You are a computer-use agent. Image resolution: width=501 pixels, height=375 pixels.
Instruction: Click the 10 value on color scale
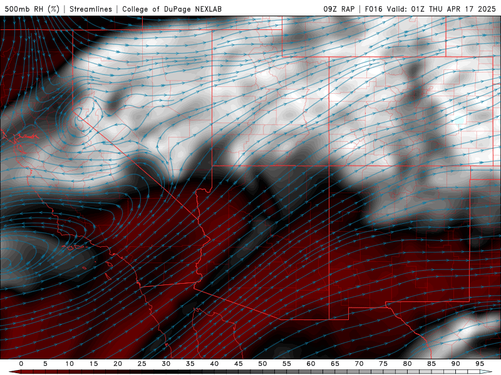pyautogui.click(x=70, y=364)
